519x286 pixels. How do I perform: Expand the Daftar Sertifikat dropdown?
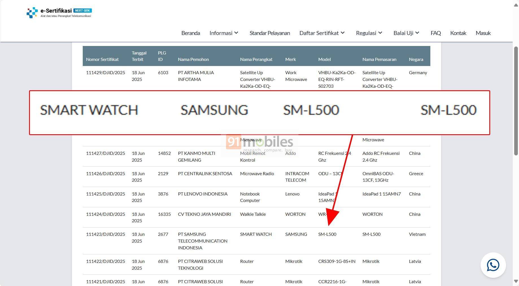click(322, 33)
